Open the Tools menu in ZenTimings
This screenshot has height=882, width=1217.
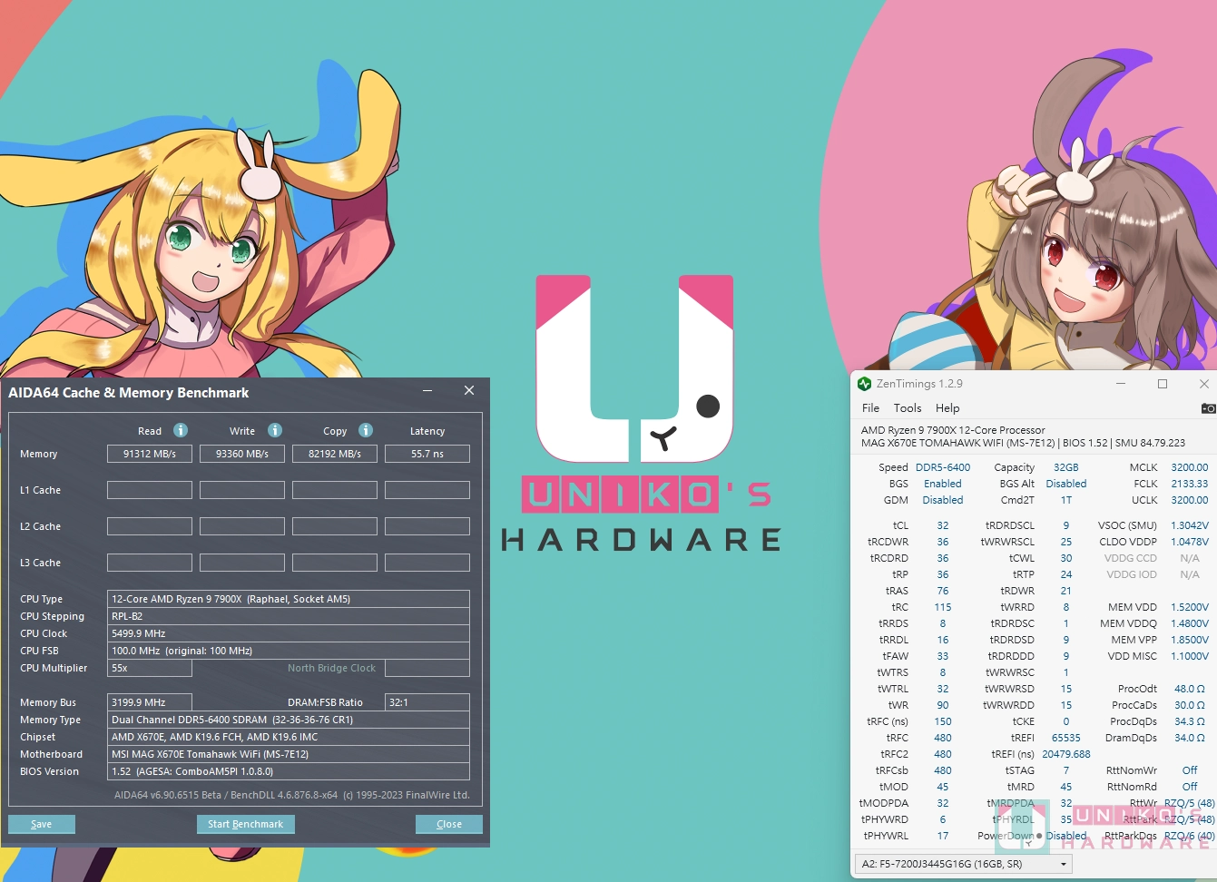[x=908, y=408]
